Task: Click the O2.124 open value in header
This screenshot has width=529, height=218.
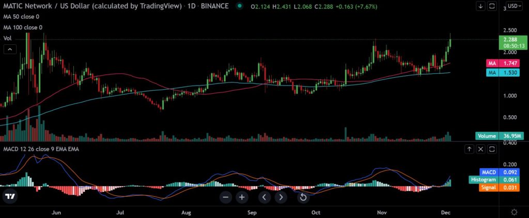Action: [x=260, y=6]
